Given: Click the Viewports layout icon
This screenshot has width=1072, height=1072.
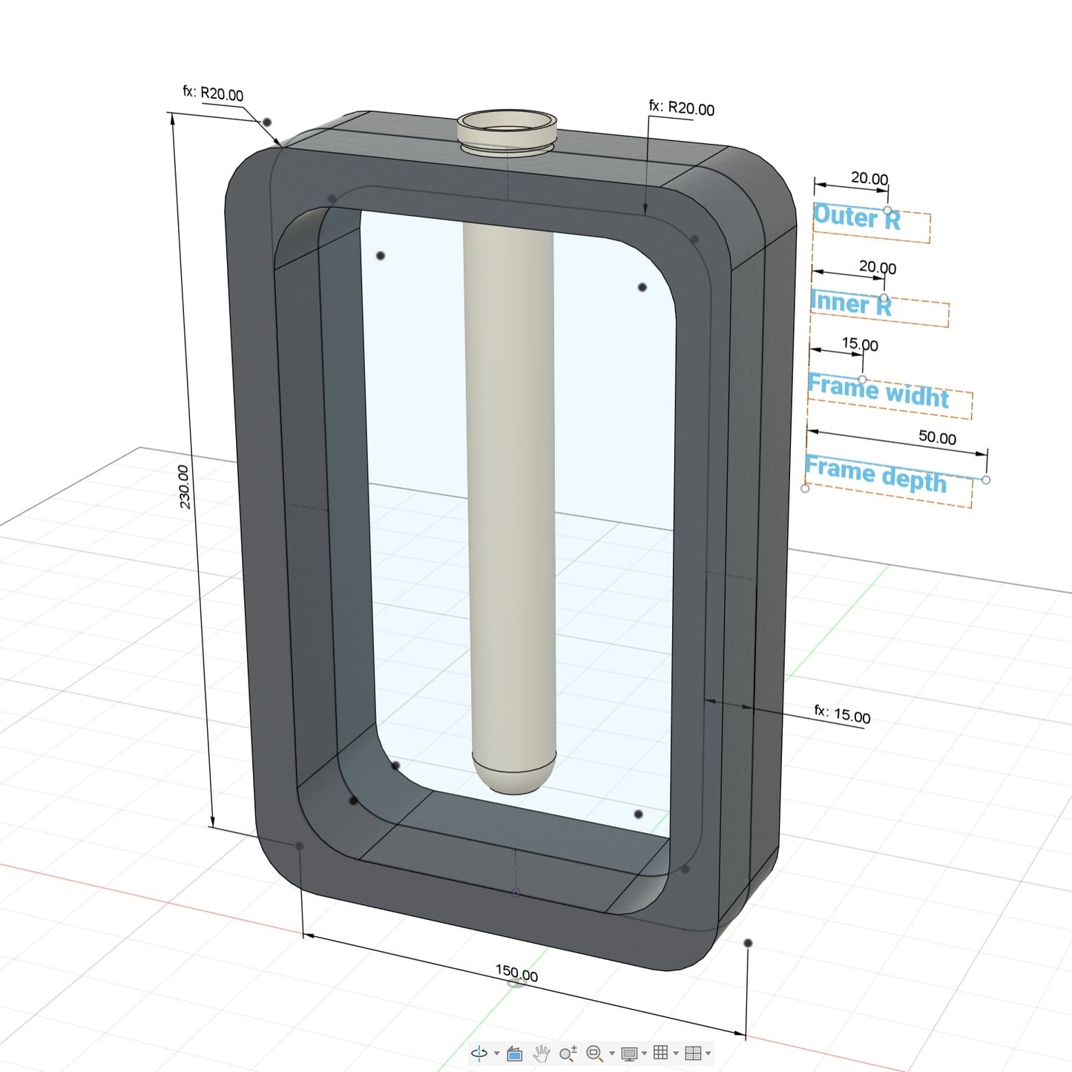Looking at the screenshot, I should tap(693, 1053).
